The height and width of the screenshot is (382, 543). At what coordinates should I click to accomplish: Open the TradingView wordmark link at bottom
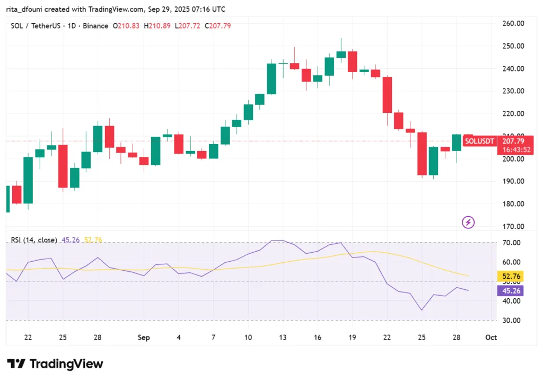[x=66, y=364]
